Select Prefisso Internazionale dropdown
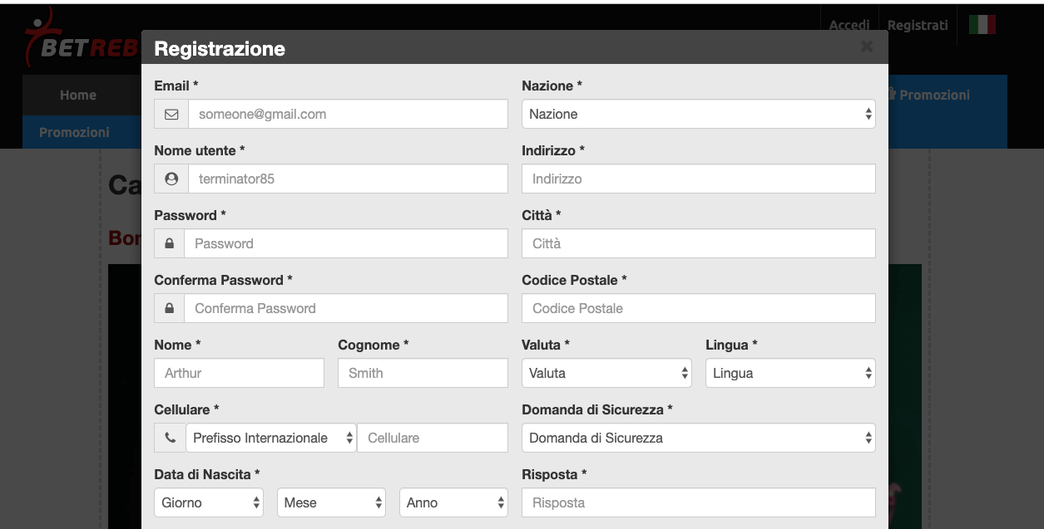This screenshot has height=529, width=1044. point(271,438)
